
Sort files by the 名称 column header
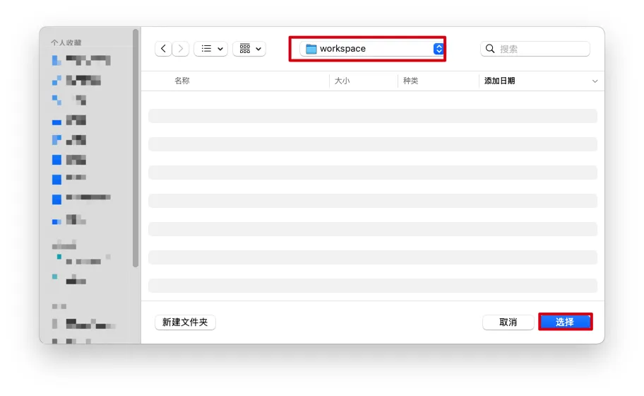pos(182,81)
